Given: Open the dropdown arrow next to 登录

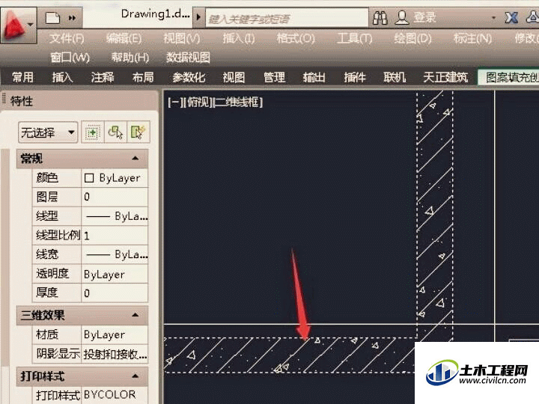Looking at the screenshot, I should coord(493,17).
